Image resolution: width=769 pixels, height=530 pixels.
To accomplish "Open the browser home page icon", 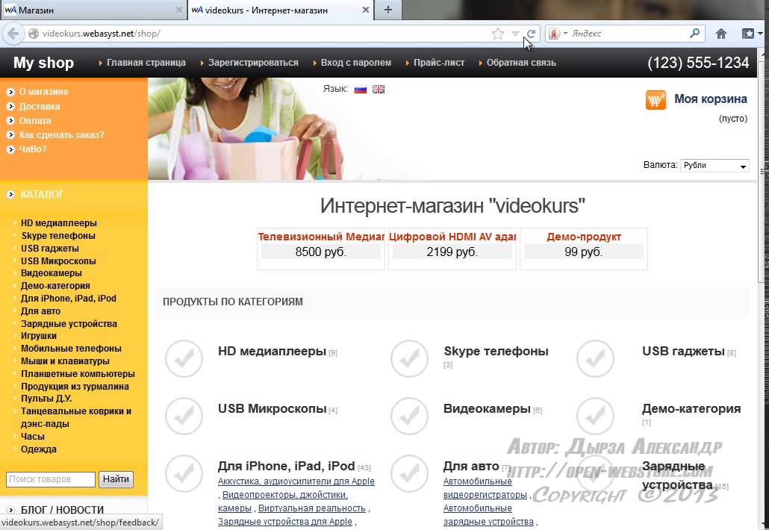I will [x=721, y=34].
